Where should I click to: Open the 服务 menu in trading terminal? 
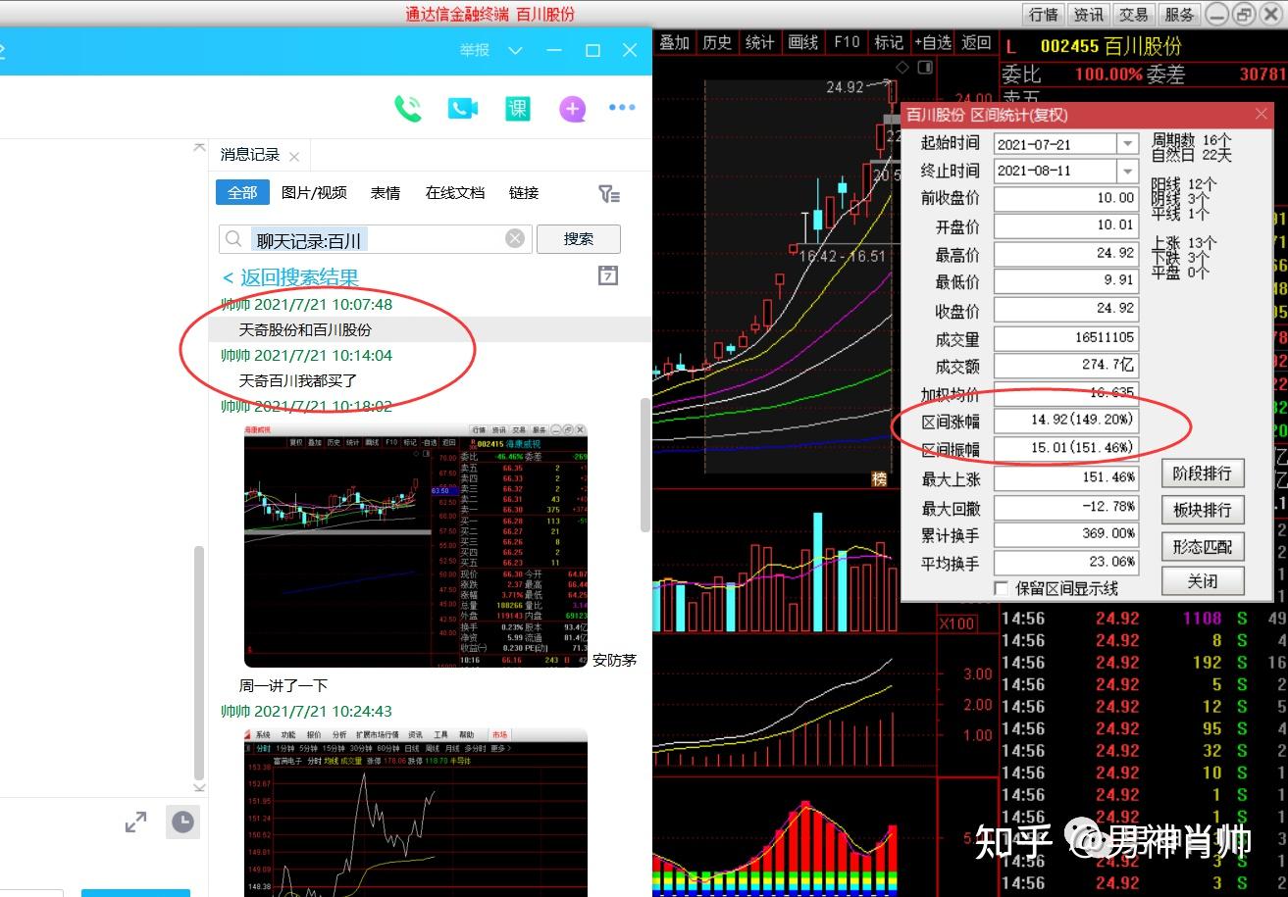point(1178,15)
